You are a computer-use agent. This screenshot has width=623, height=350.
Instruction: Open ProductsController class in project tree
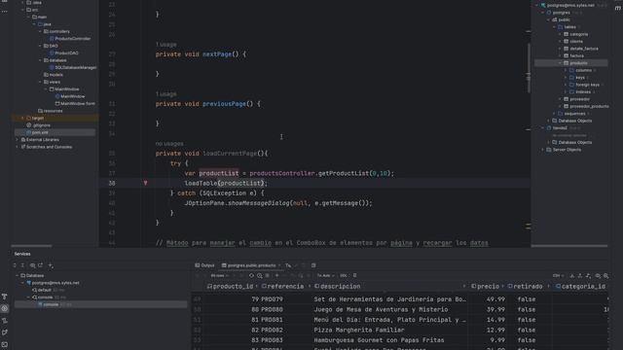(72, 39)
